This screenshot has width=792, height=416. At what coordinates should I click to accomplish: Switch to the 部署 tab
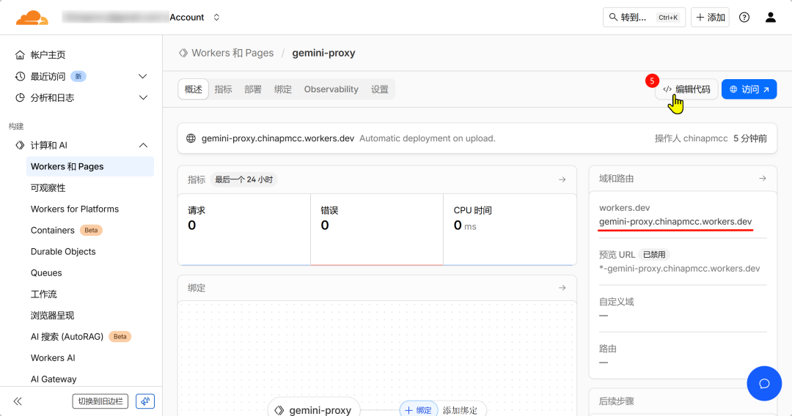tap(253, 89)
